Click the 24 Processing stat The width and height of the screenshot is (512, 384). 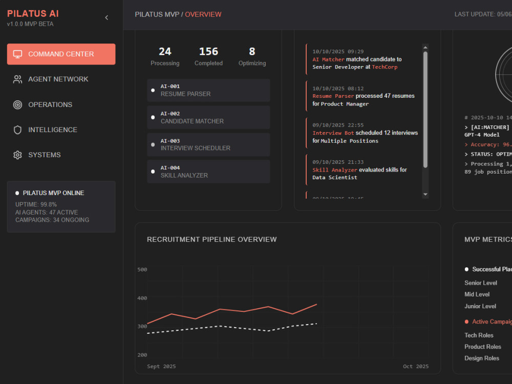165,56
